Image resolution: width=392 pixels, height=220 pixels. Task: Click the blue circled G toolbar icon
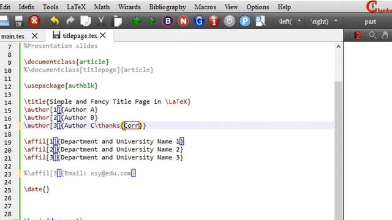(199, 21)
